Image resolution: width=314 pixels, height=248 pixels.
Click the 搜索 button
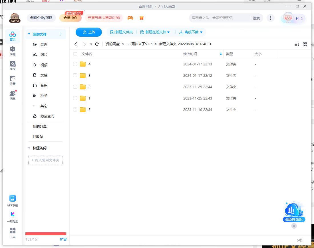pos(256,18)
